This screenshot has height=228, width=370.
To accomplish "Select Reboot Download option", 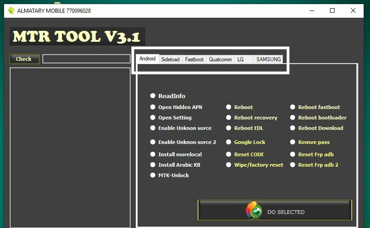I will 293,128.
